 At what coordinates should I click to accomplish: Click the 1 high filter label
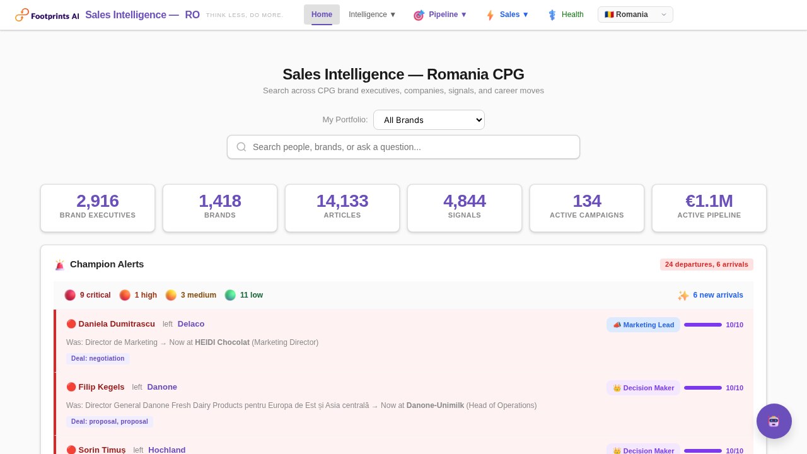point(146,295)
